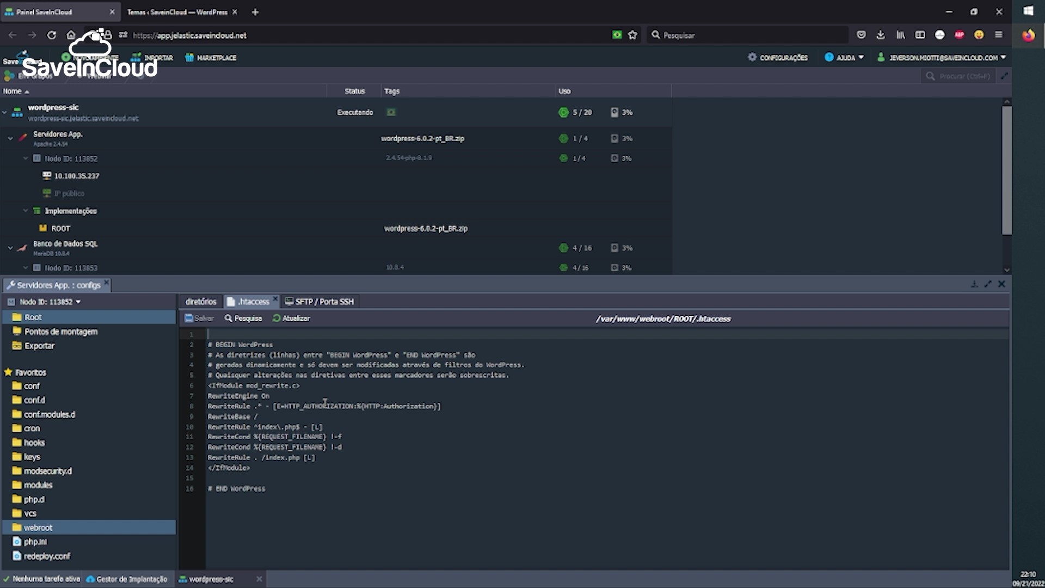This screenshot has height=588, width=1045.
Task: Click the wordpress-6.0.2-pt_BR.zip tag on the ROOT row
Action: click(426, 229)
